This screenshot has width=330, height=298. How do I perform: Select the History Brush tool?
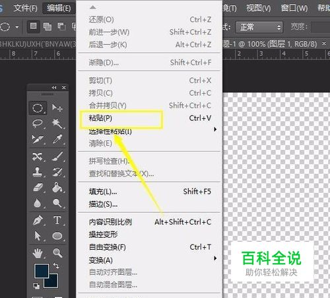[57, 172]
